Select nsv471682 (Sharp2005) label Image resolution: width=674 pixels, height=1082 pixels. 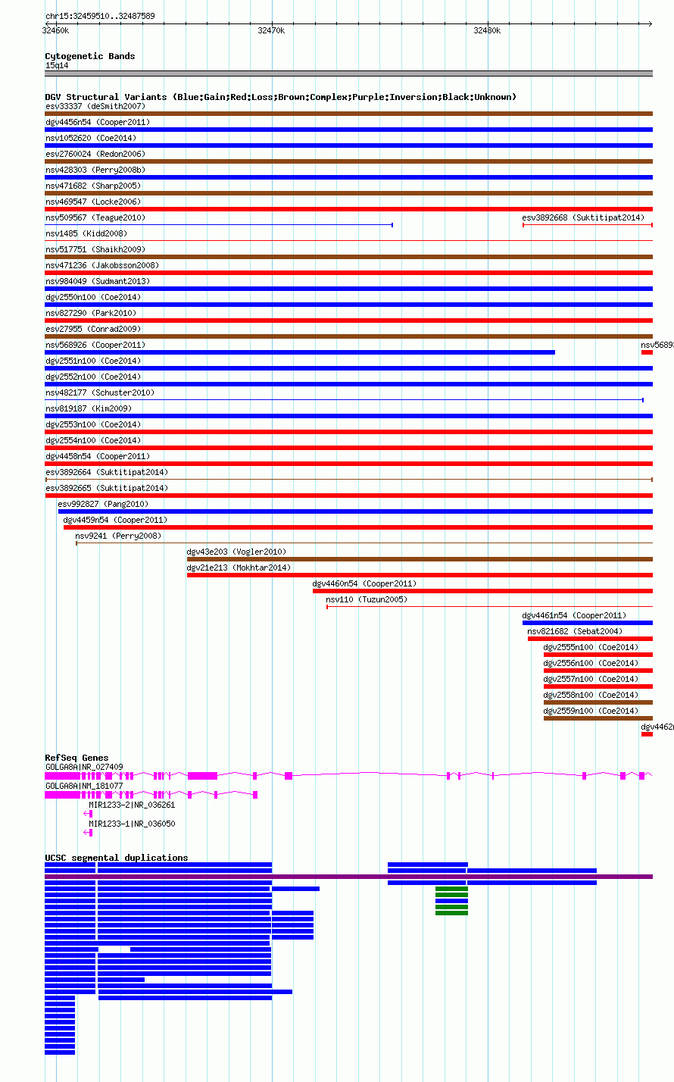click(93, 186)
